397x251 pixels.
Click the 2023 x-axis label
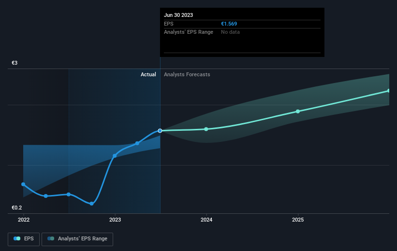coord(115,220)
